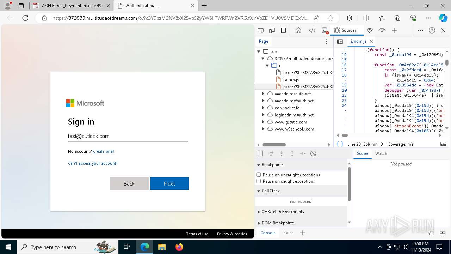Image resolution: width=451 pixels, height=254 pixels.
Task: Toggle the DevTools activity bar dock icon
Action: click(x=283, y=30)
